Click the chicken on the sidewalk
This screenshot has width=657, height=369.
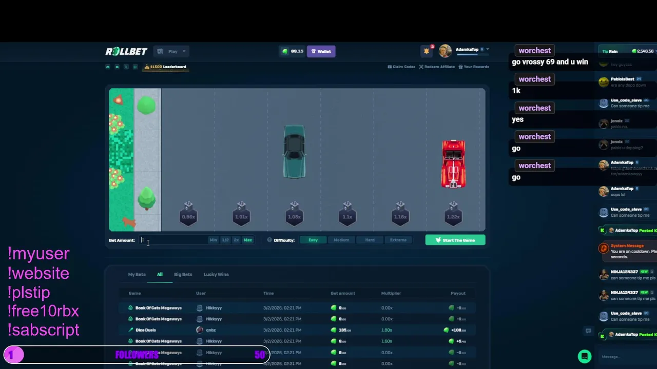tap(129, 221)
